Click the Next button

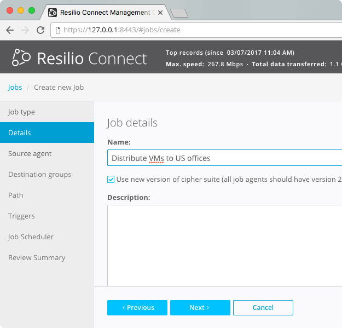tap(200, 308)
